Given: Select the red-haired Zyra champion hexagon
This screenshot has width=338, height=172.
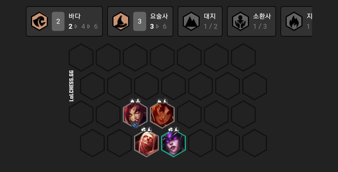Looking at the screenshot, I should click(x=135, y=114).
